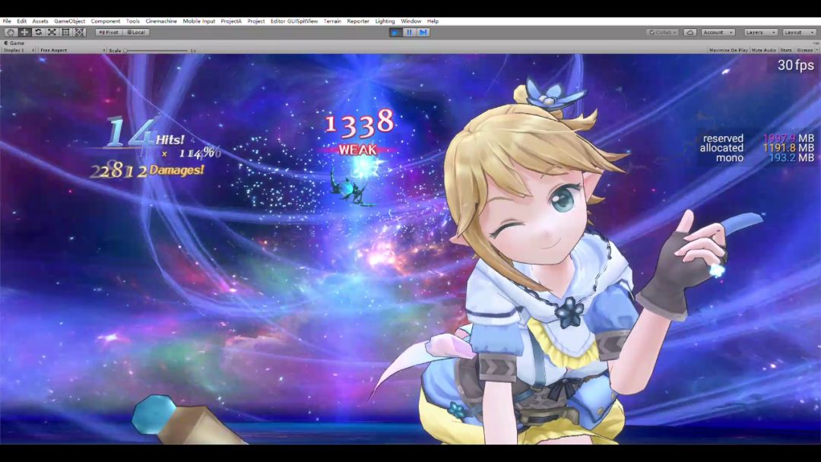The width and height of the screenshot is (821, 462).
Task: Open the Reporter menu
Action: 358,21
